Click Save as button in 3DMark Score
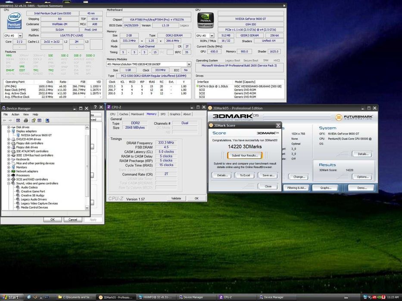The image size is (402, 301). coord(268,175)
